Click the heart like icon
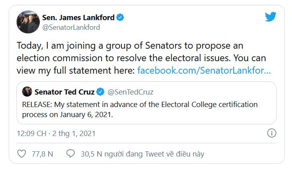Screen dimensions: 292x169 pos(22,154)
